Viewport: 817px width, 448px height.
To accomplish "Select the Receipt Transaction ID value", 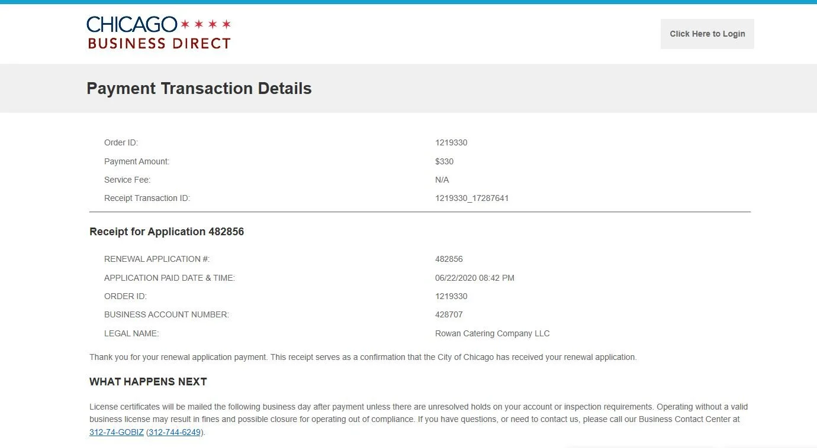I will [x=471, y=198].
